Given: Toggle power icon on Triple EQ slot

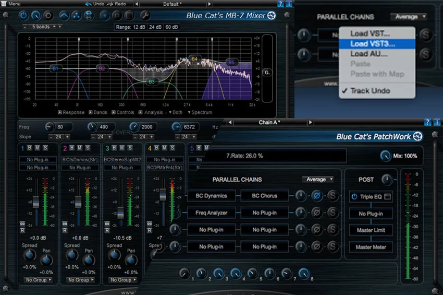Looking at the screenshot, I should click(x=354, y=196).
